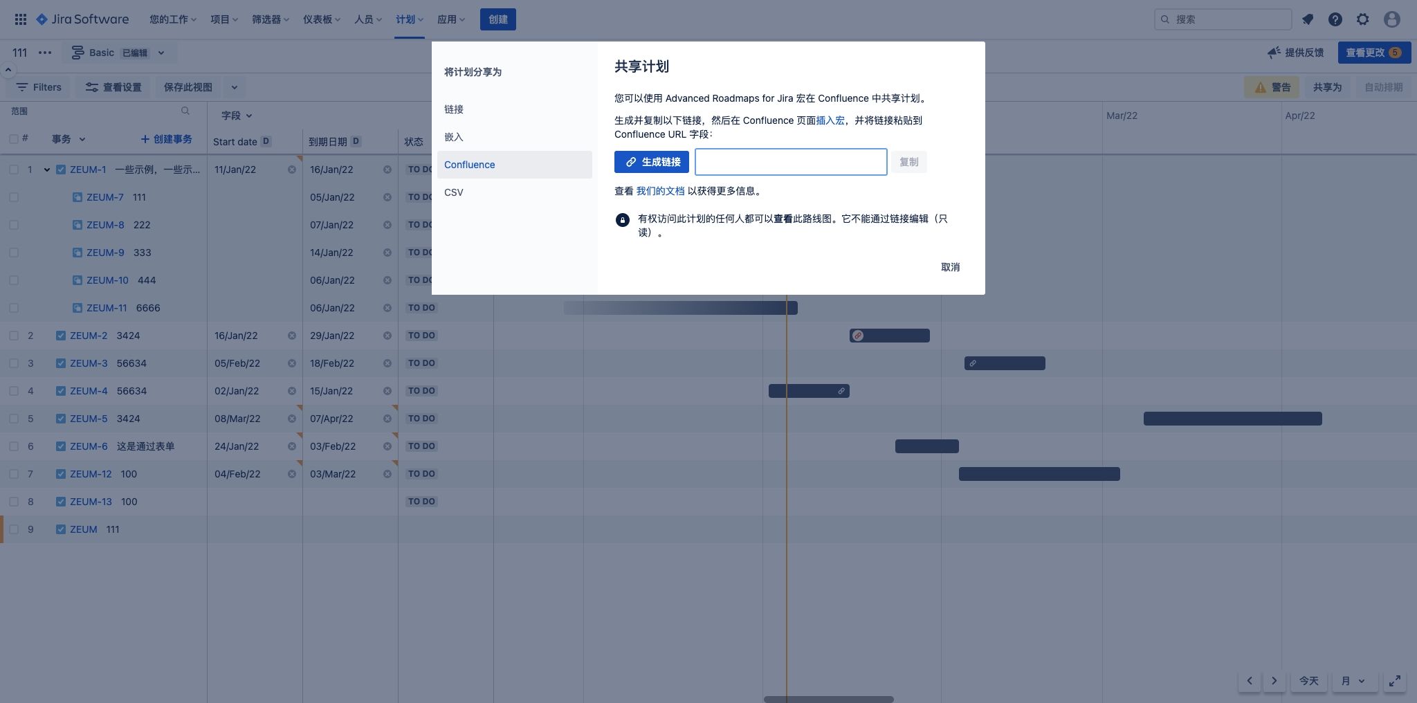
Task: Click the ZEUM-7 subtask type icon
Action: pos(77,197)
